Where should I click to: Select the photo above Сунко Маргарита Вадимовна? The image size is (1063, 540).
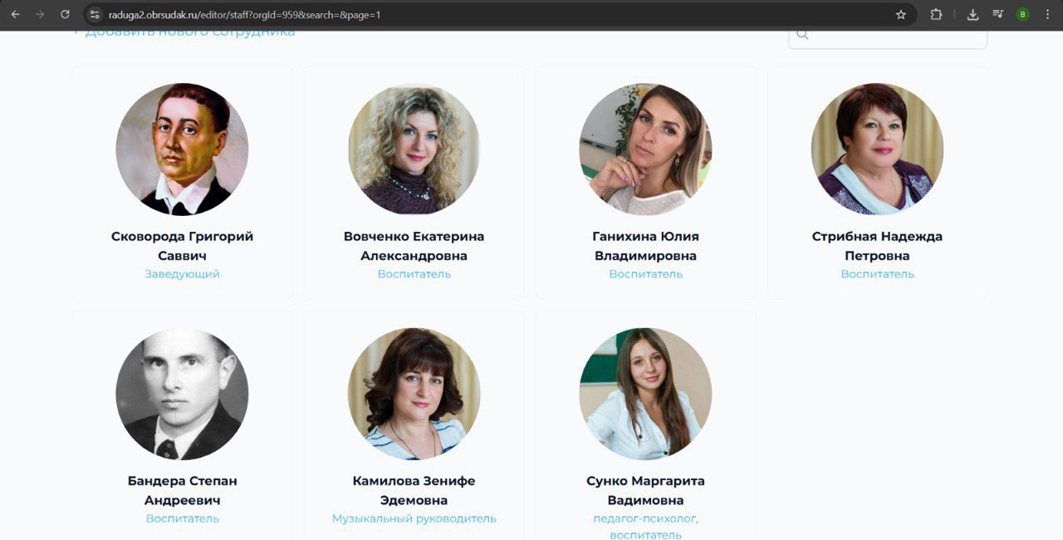click(x=645, y=394)
